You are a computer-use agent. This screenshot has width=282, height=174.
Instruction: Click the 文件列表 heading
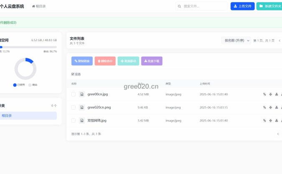77,38
